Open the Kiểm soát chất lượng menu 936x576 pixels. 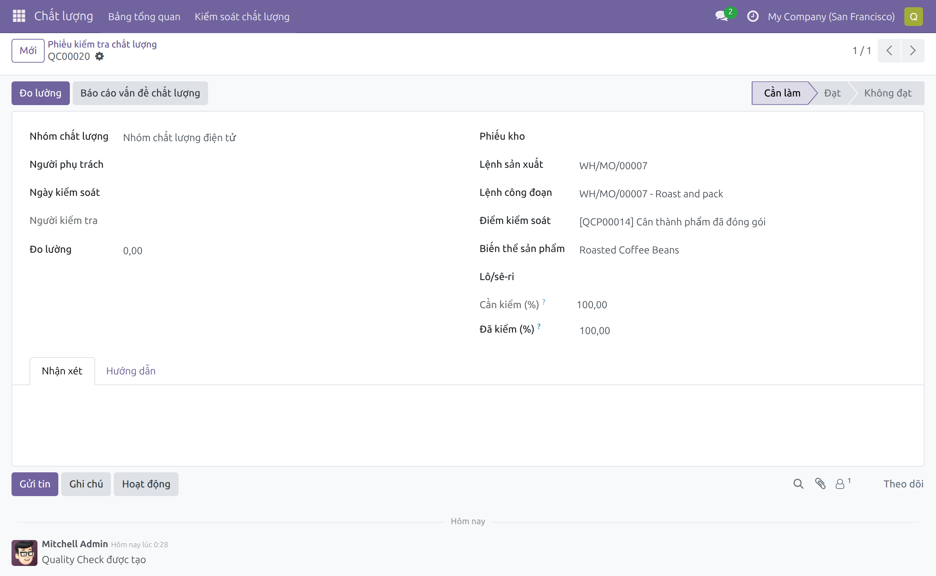click(242, 17)
